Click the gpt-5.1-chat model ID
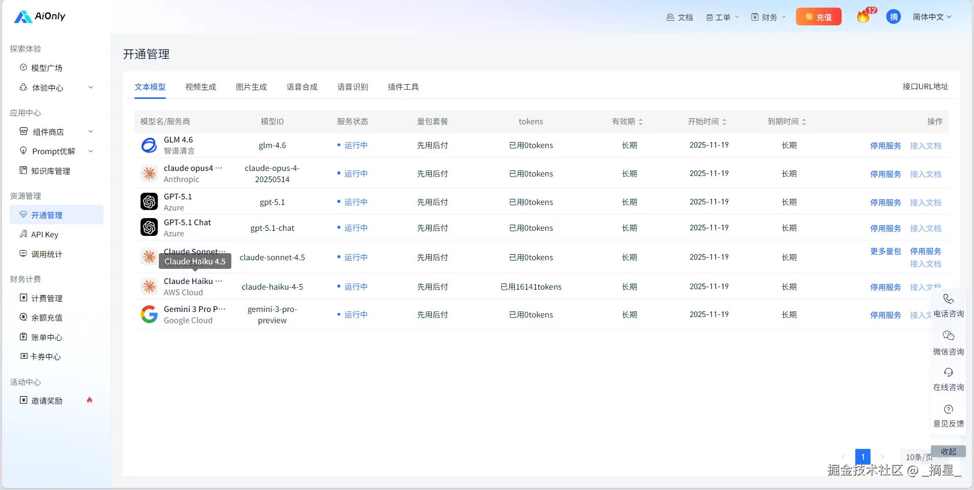The height and width of the screenshot is (490, 974). click(x=272, y=228)
